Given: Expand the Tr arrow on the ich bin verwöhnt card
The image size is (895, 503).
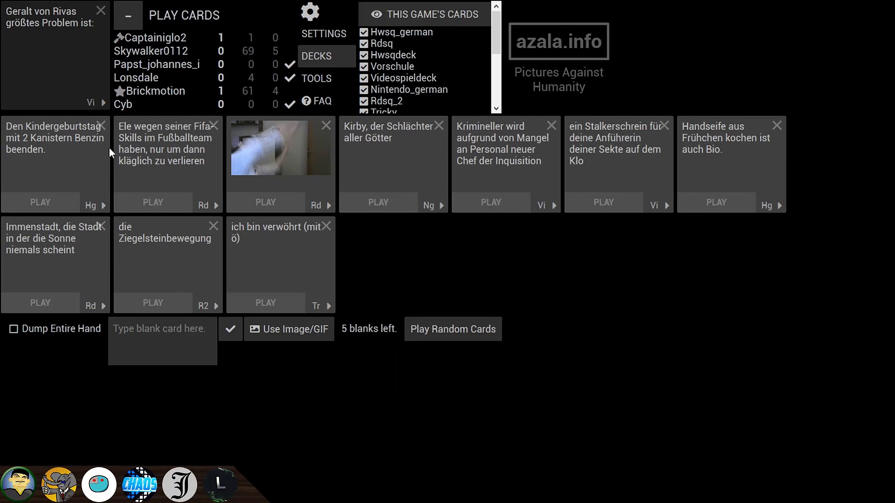Looking at the screenshot, I should pos(329,306).
